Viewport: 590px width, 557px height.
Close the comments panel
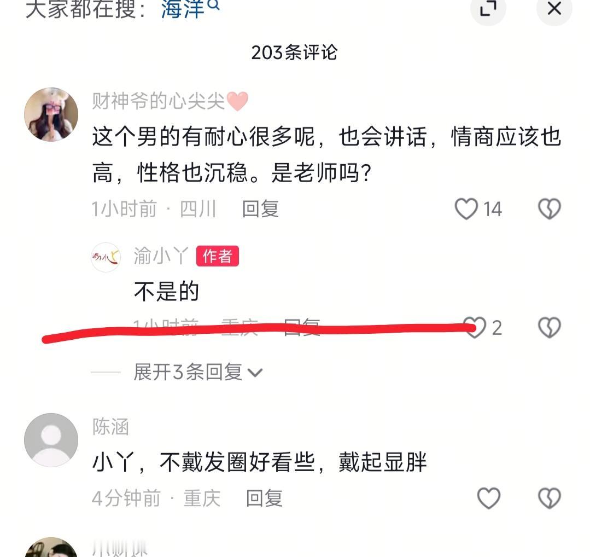pyautogui.click(x=554, y=8)
